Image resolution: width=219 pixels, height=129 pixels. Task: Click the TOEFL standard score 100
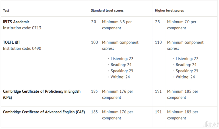point(95,42)
